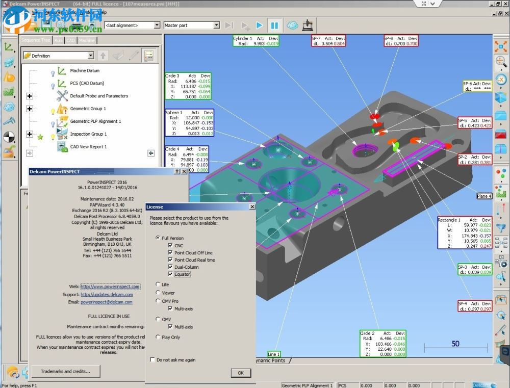510x388 pixels.
Task: Click the Sphere 1 measurement label
Action: click(x=189, y=122)
